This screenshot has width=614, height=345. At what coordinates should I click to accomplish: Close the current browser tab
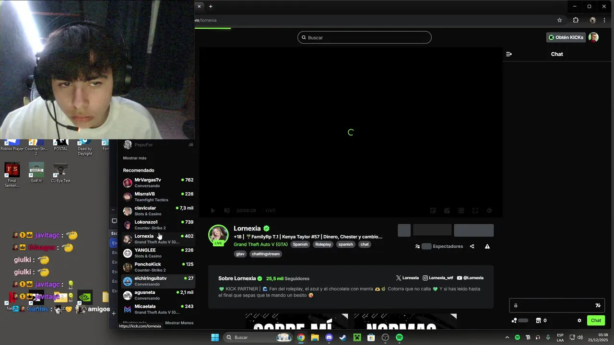199,6
